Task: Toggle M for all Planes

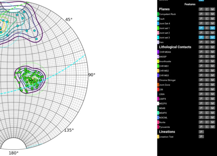Action: click(212, 9)
